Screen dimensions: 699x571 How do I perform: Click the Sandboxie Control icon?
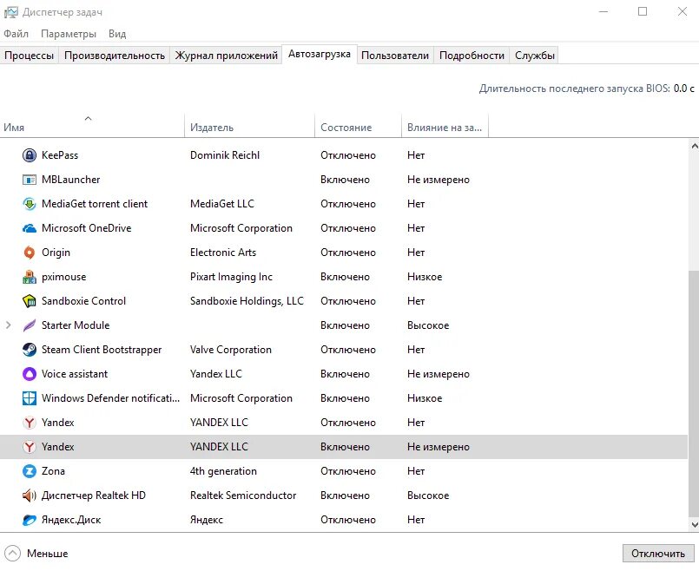pyautogui.click(x=30, y=301)
